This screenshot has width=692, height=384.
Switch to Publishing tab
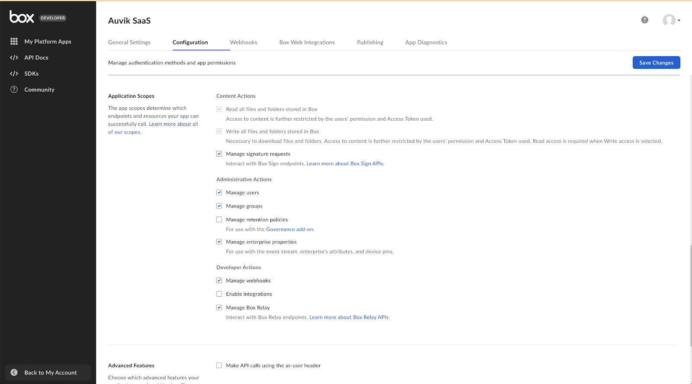coord(370,42)
